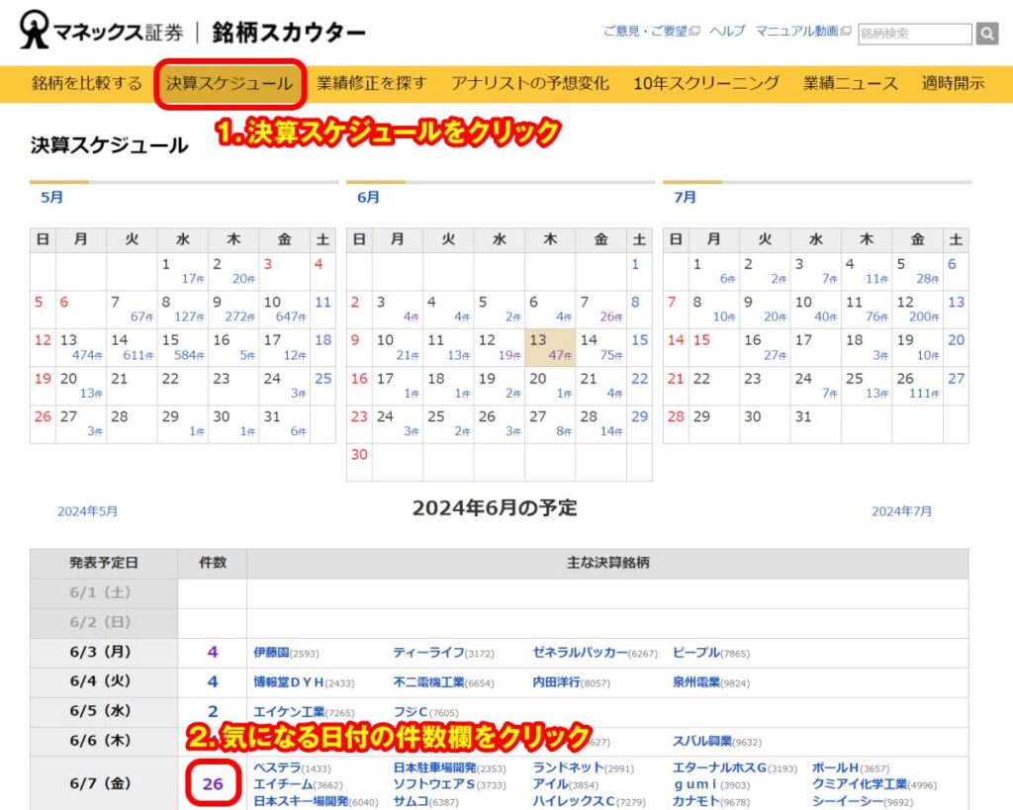Click 14件 on June 28
Image resolution: width=1013 pixels, height=810 pixels.
point(611,431)
